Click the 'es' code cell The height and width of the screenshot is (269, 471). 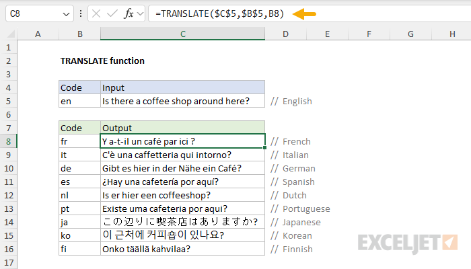pos(80,182)
